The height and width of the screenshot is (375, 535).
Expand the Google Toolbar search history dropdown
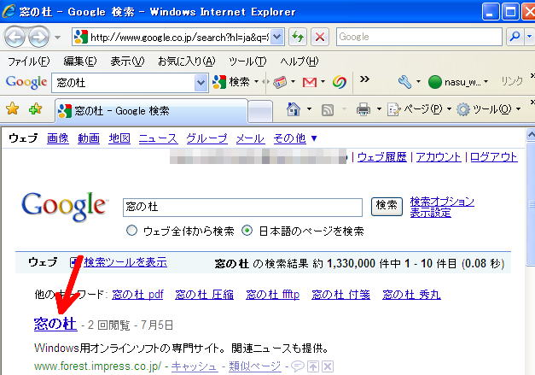(x=201, y=83)
